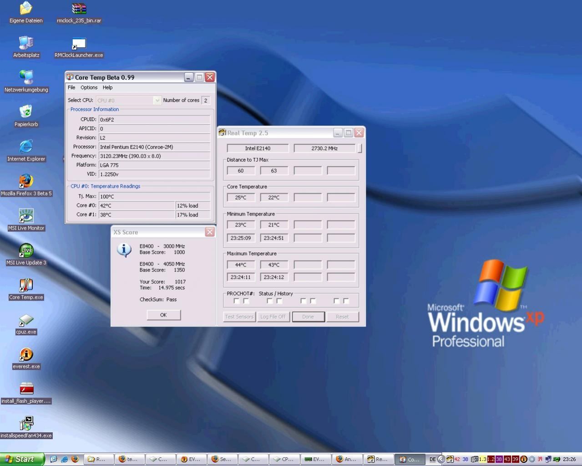The height and width of the screenshot is (466, 582).
Task: Select the MSI Live Update 3 shortcut
Action: click(x=26, y=255)
